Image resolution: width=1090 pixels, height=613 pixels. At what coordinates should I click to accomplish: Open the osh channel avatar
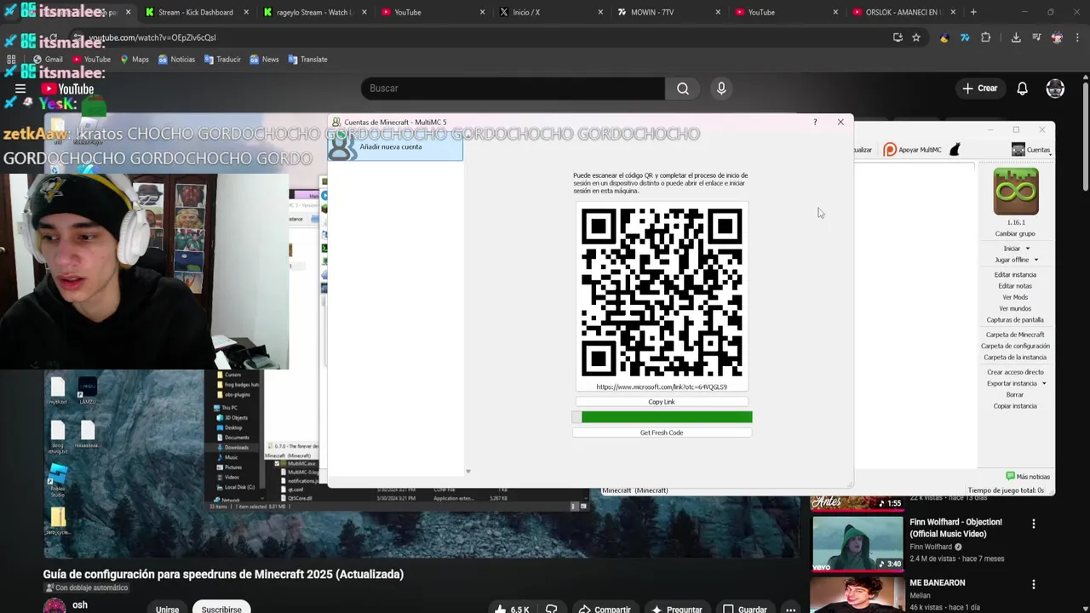(54, 606)
